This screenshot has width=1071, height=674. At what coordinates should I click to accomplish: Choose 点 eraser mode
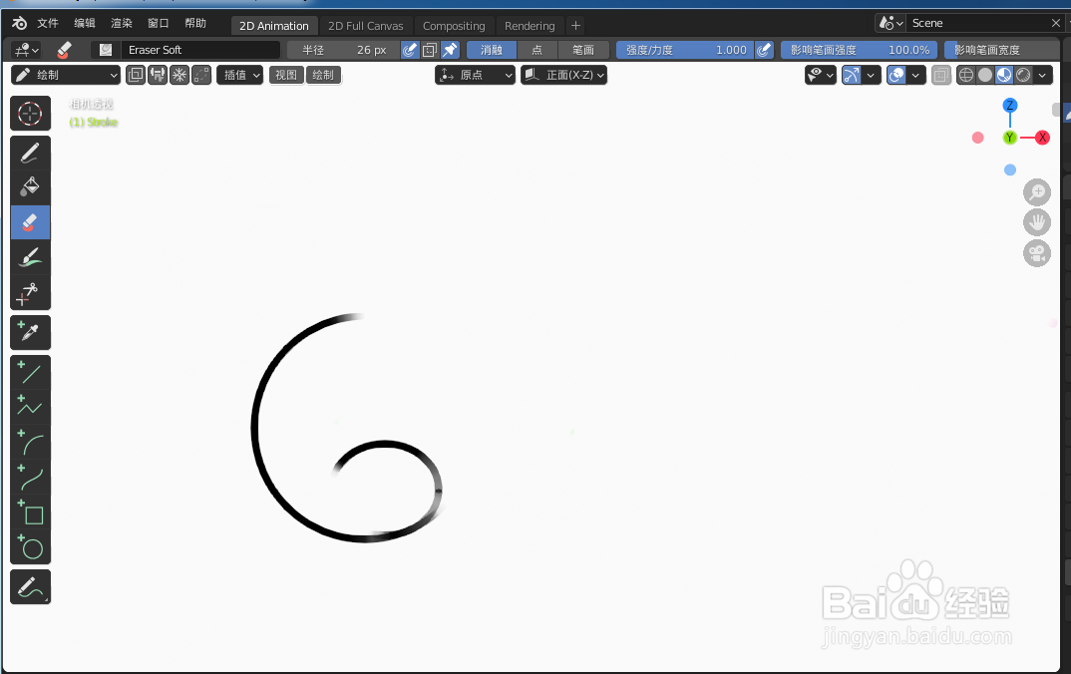pos(536,50)
